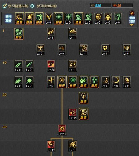The image size is (139, 156).
Task: Click the 通用技能 category label
Action: tap(8, 19)
